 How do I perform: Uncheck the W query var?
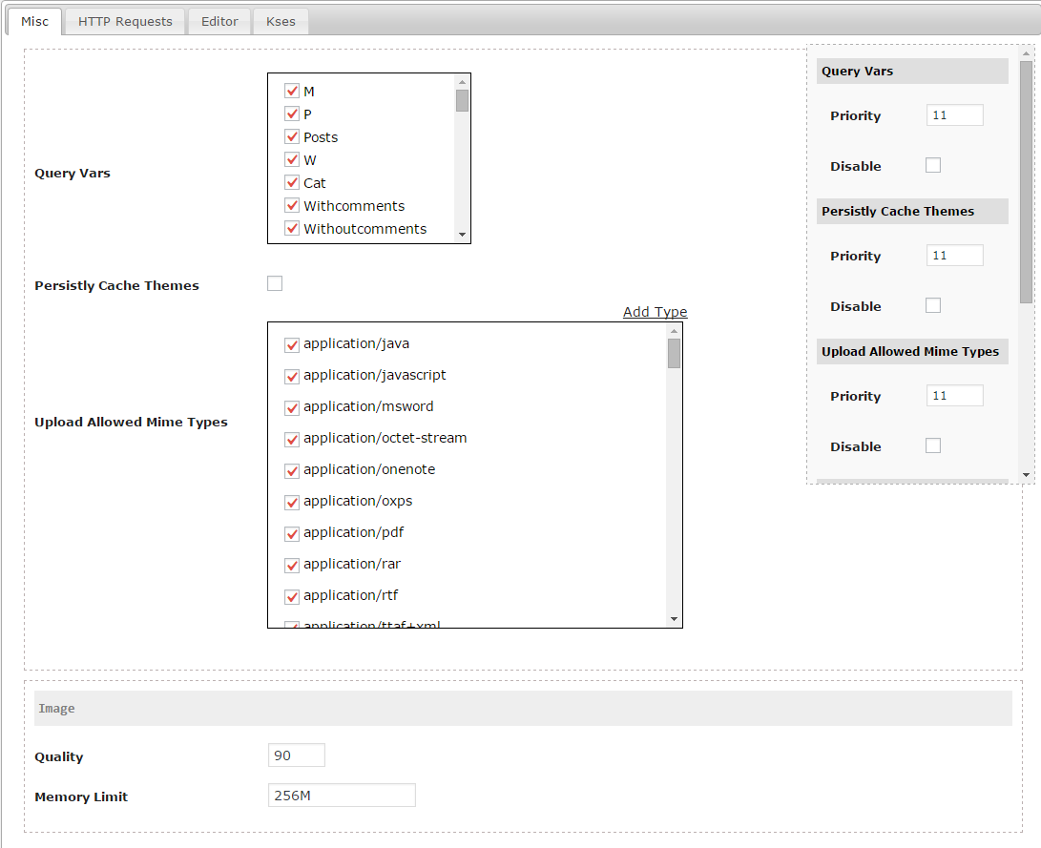pos(291,160)
